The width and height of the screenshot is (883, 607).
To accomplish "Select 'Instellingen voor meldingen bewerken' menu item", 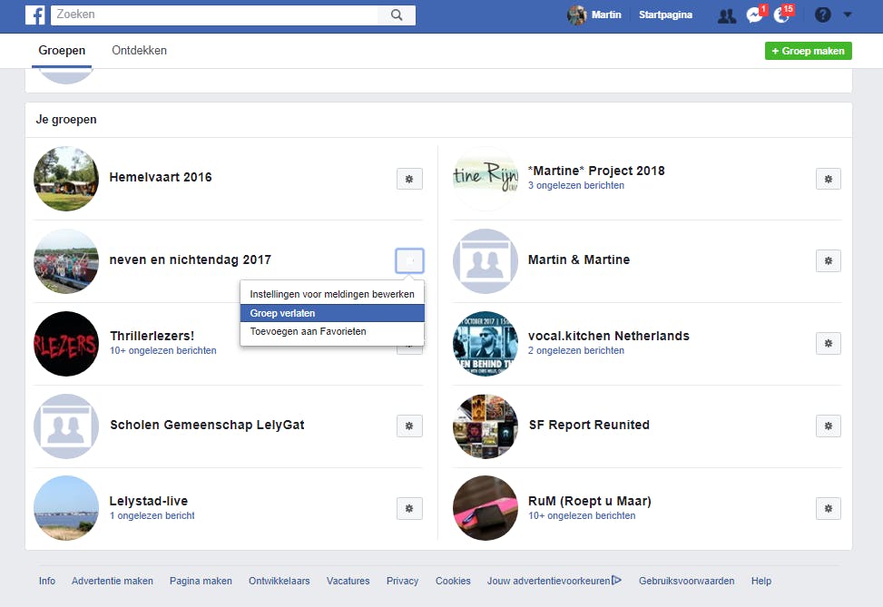I will (x=332, y=294).
